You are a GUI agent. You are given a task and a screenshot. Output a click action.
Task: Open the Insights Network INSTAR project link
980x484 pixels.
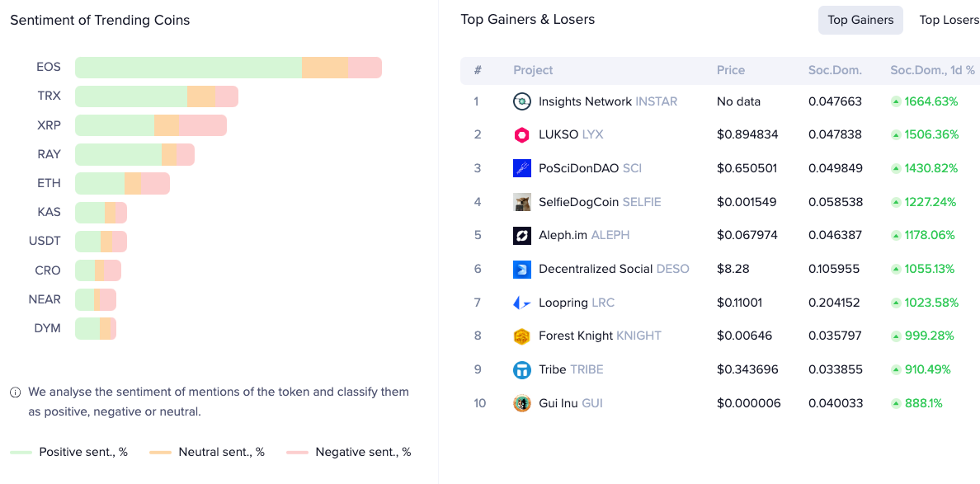pyautogui.click(x=607, y=101)
